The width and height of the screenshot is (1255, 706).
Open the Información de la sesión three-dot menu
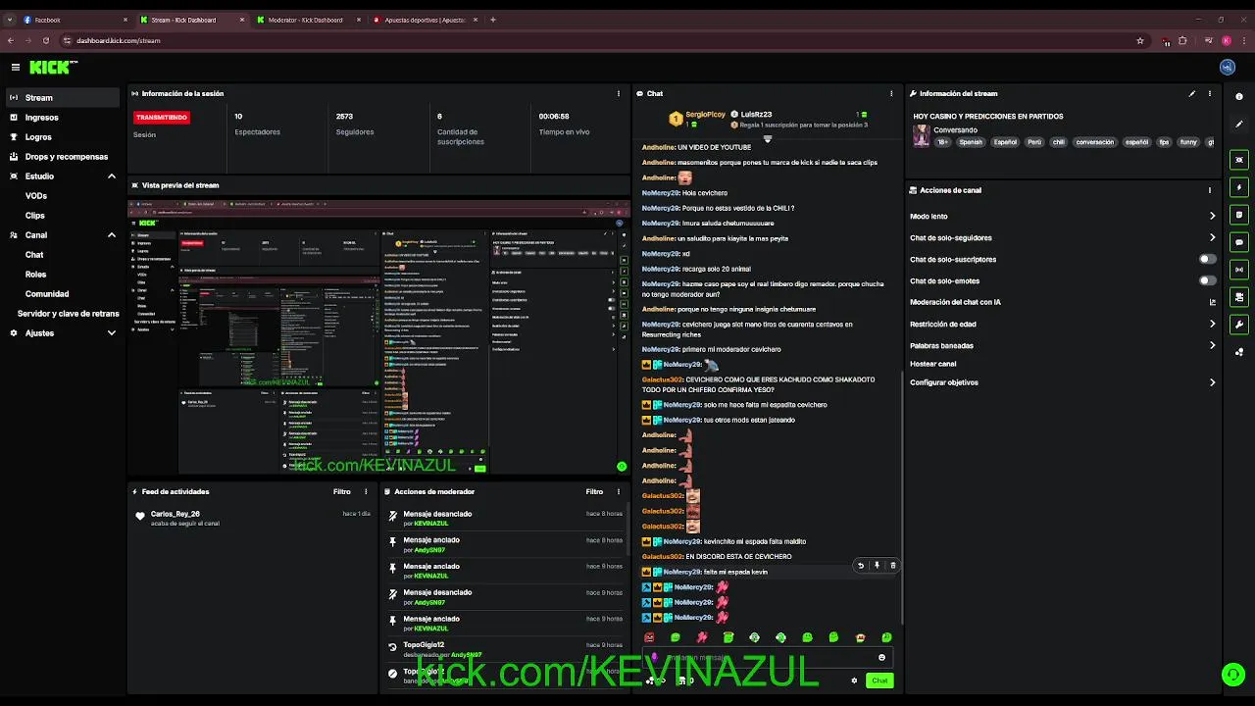click(x=619, y=94)
